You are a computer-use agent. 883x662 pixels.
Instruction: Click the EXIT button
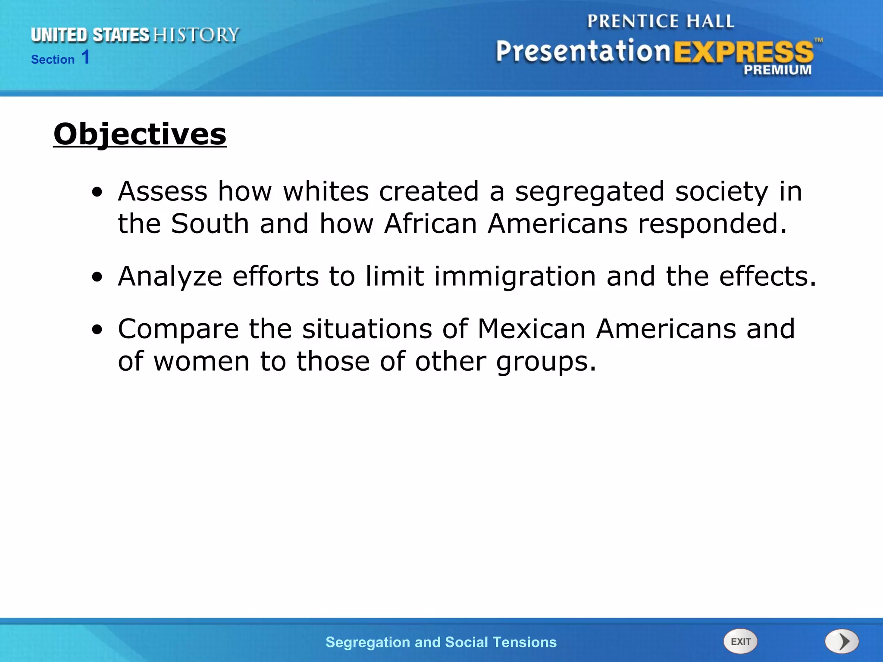740,641
